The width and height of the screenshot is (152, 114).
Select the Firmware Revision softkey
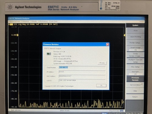coord(135,79)
